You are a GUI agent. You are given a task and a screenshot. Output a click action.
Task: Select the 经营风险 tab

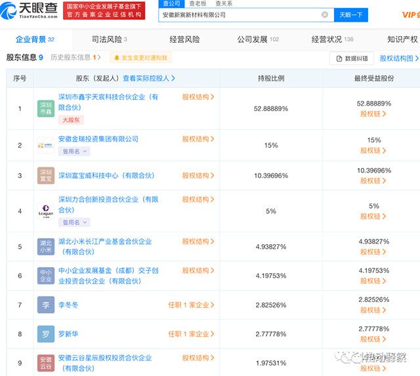tap(184, 39)
